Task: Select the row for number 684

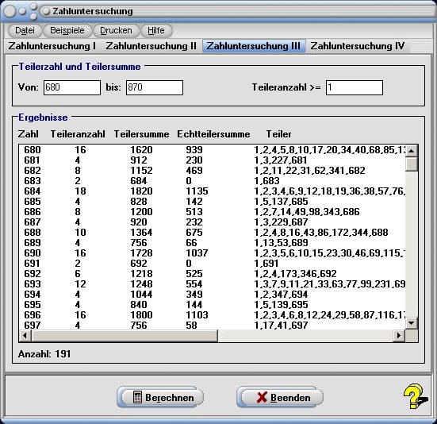Action: (x=213, y=191)
